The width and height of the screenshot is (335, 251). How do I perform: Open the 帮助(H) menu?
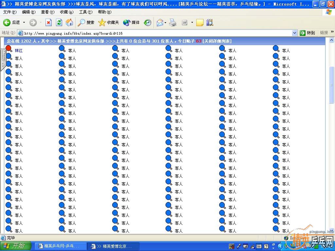[105, 12]
